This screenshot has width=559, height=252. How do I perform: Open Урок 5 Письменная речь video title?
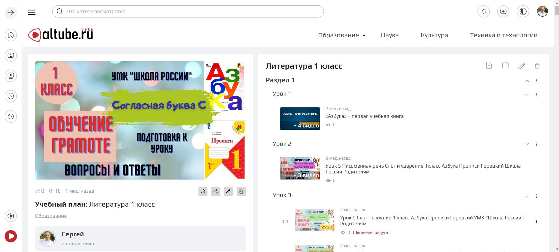click(x=423, y=169)
